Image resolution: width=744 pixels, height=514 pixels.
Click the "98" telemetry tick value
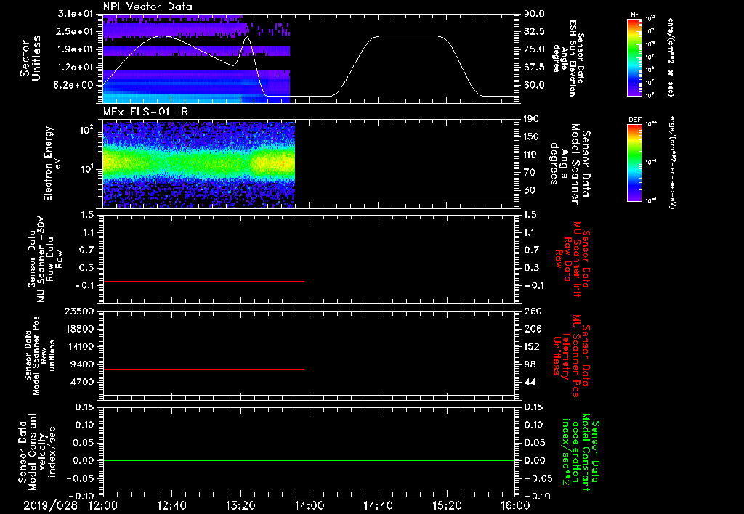click(530, 364)
